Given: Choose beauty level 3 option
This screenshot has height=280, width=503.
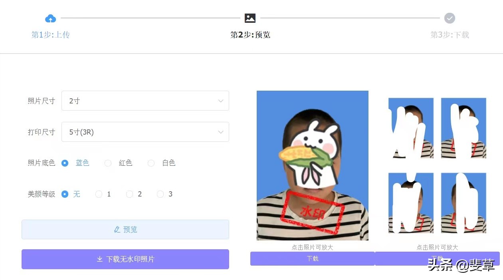Looking at the screenshot, I should [160, 194].
